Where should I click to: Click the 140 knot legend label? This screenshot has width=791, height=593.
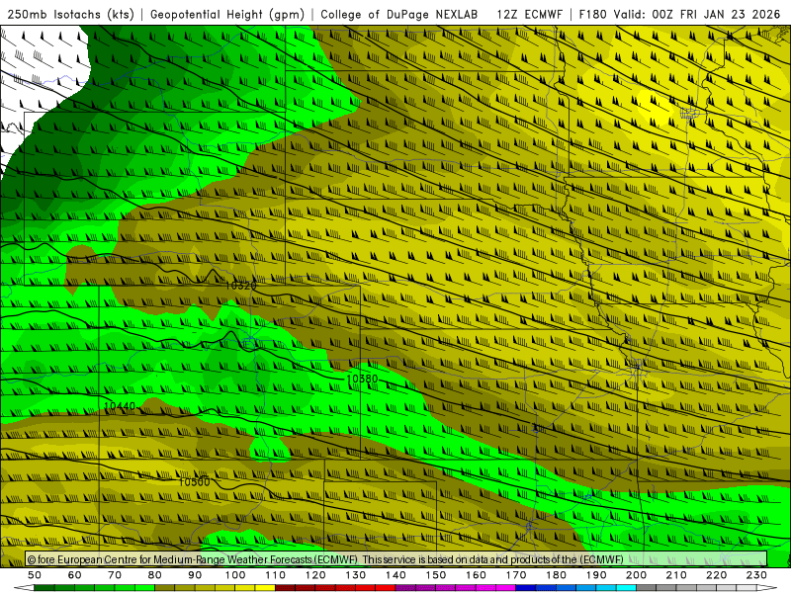[x=395, y=575]
